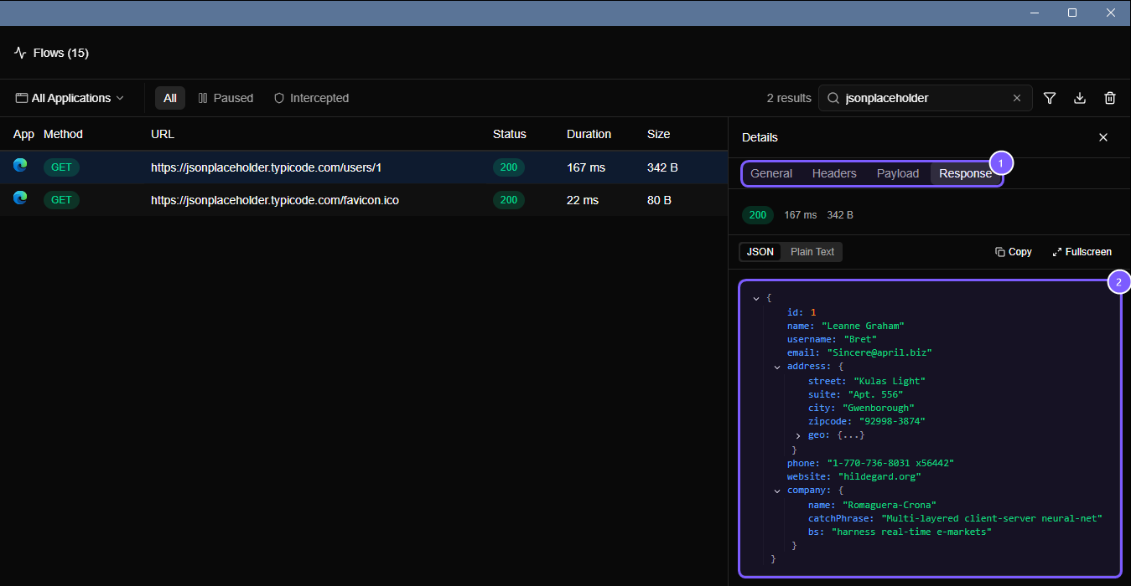The width and height of the screenshot is (1131, 586).
Task: Click GET badge on users/1 row
Action: 61,167
